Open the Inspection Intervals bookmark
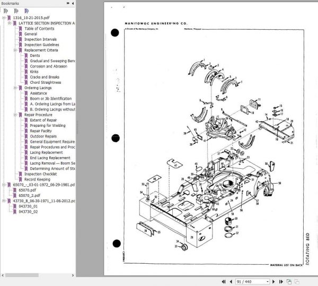 click(x=41, y=39)
